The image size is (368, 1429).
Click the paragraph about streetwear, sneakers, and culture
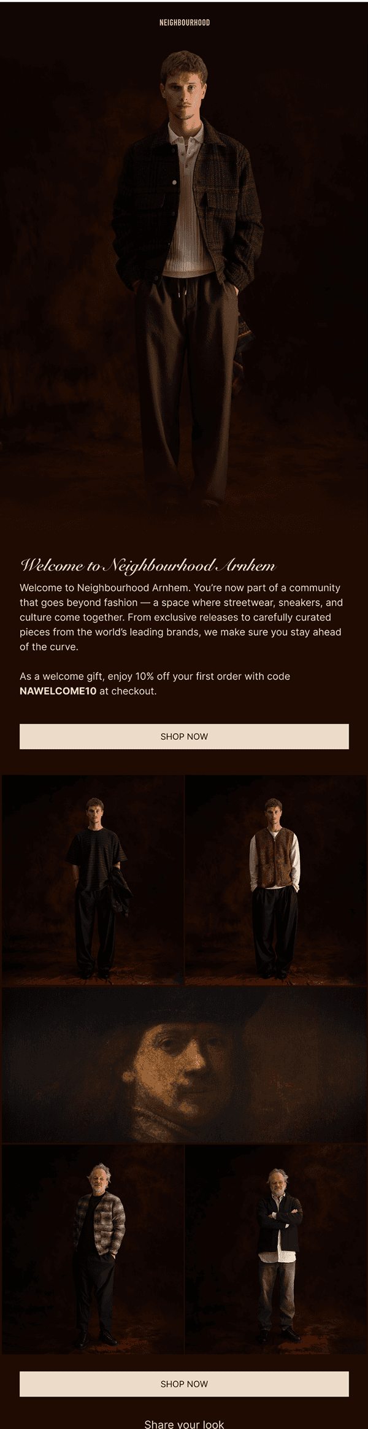[x=181, y=617]
